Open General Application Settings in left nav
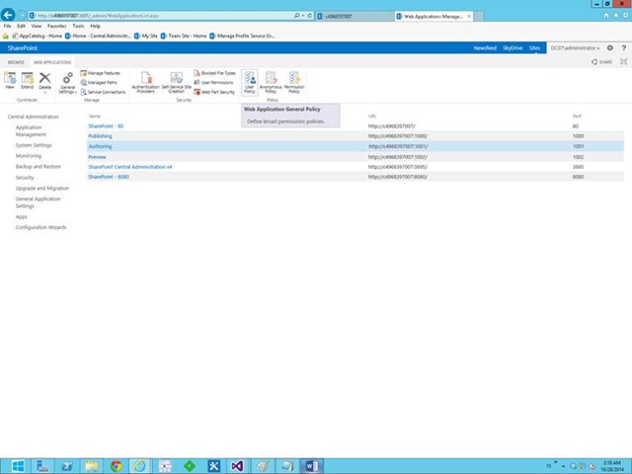The image size is (632, 474). 38,202
